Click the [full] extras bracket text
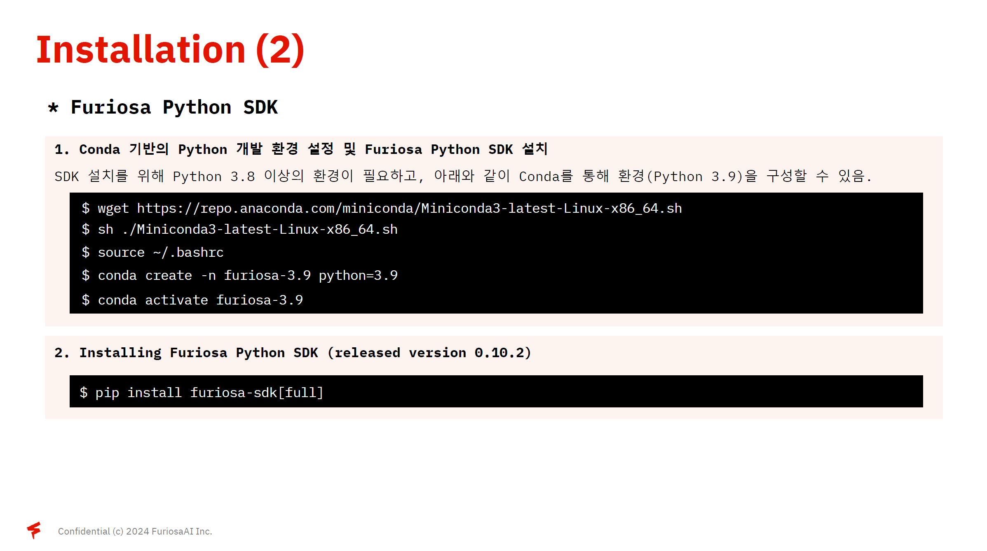The height and width of the screenshot is (551, 987). coord(301,393)
